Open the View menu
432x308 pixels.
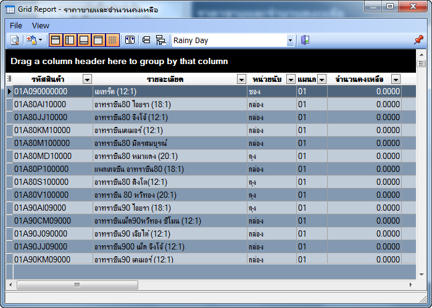pos(41,25)
